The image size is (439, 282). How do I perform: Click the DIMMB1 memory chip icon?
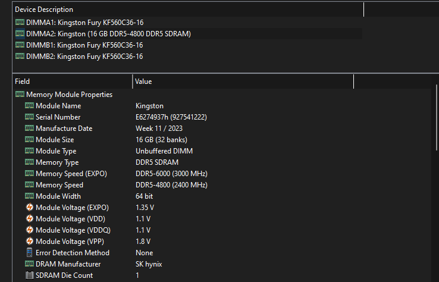(x=20, y=45)
